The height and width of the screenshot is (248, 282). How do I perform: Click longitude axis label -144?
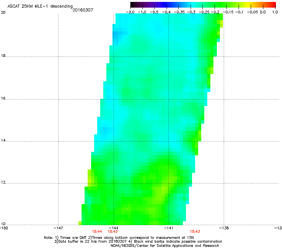(114, 228)
